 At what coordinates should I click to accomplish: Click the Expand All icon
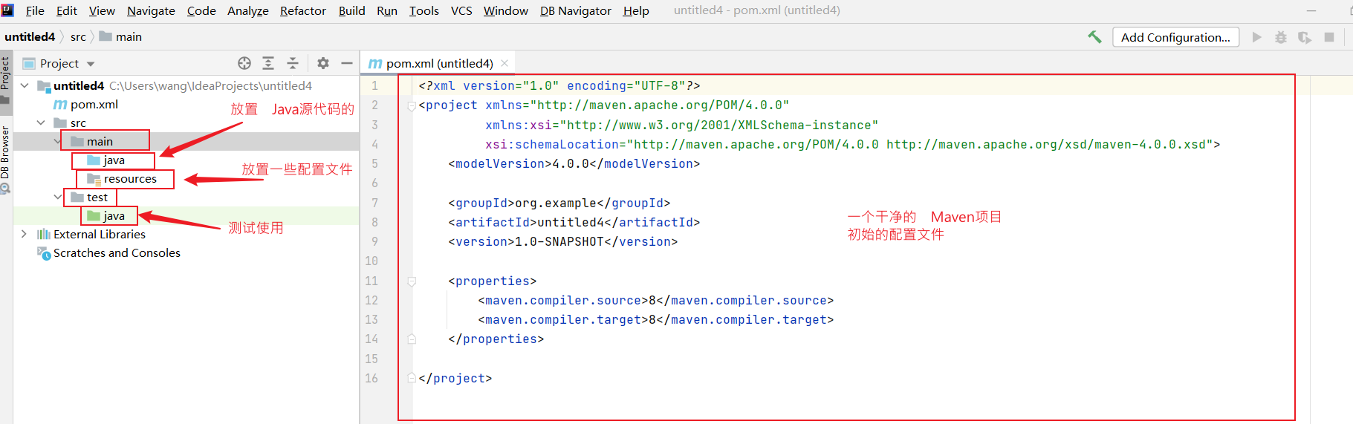coord(268,63)
